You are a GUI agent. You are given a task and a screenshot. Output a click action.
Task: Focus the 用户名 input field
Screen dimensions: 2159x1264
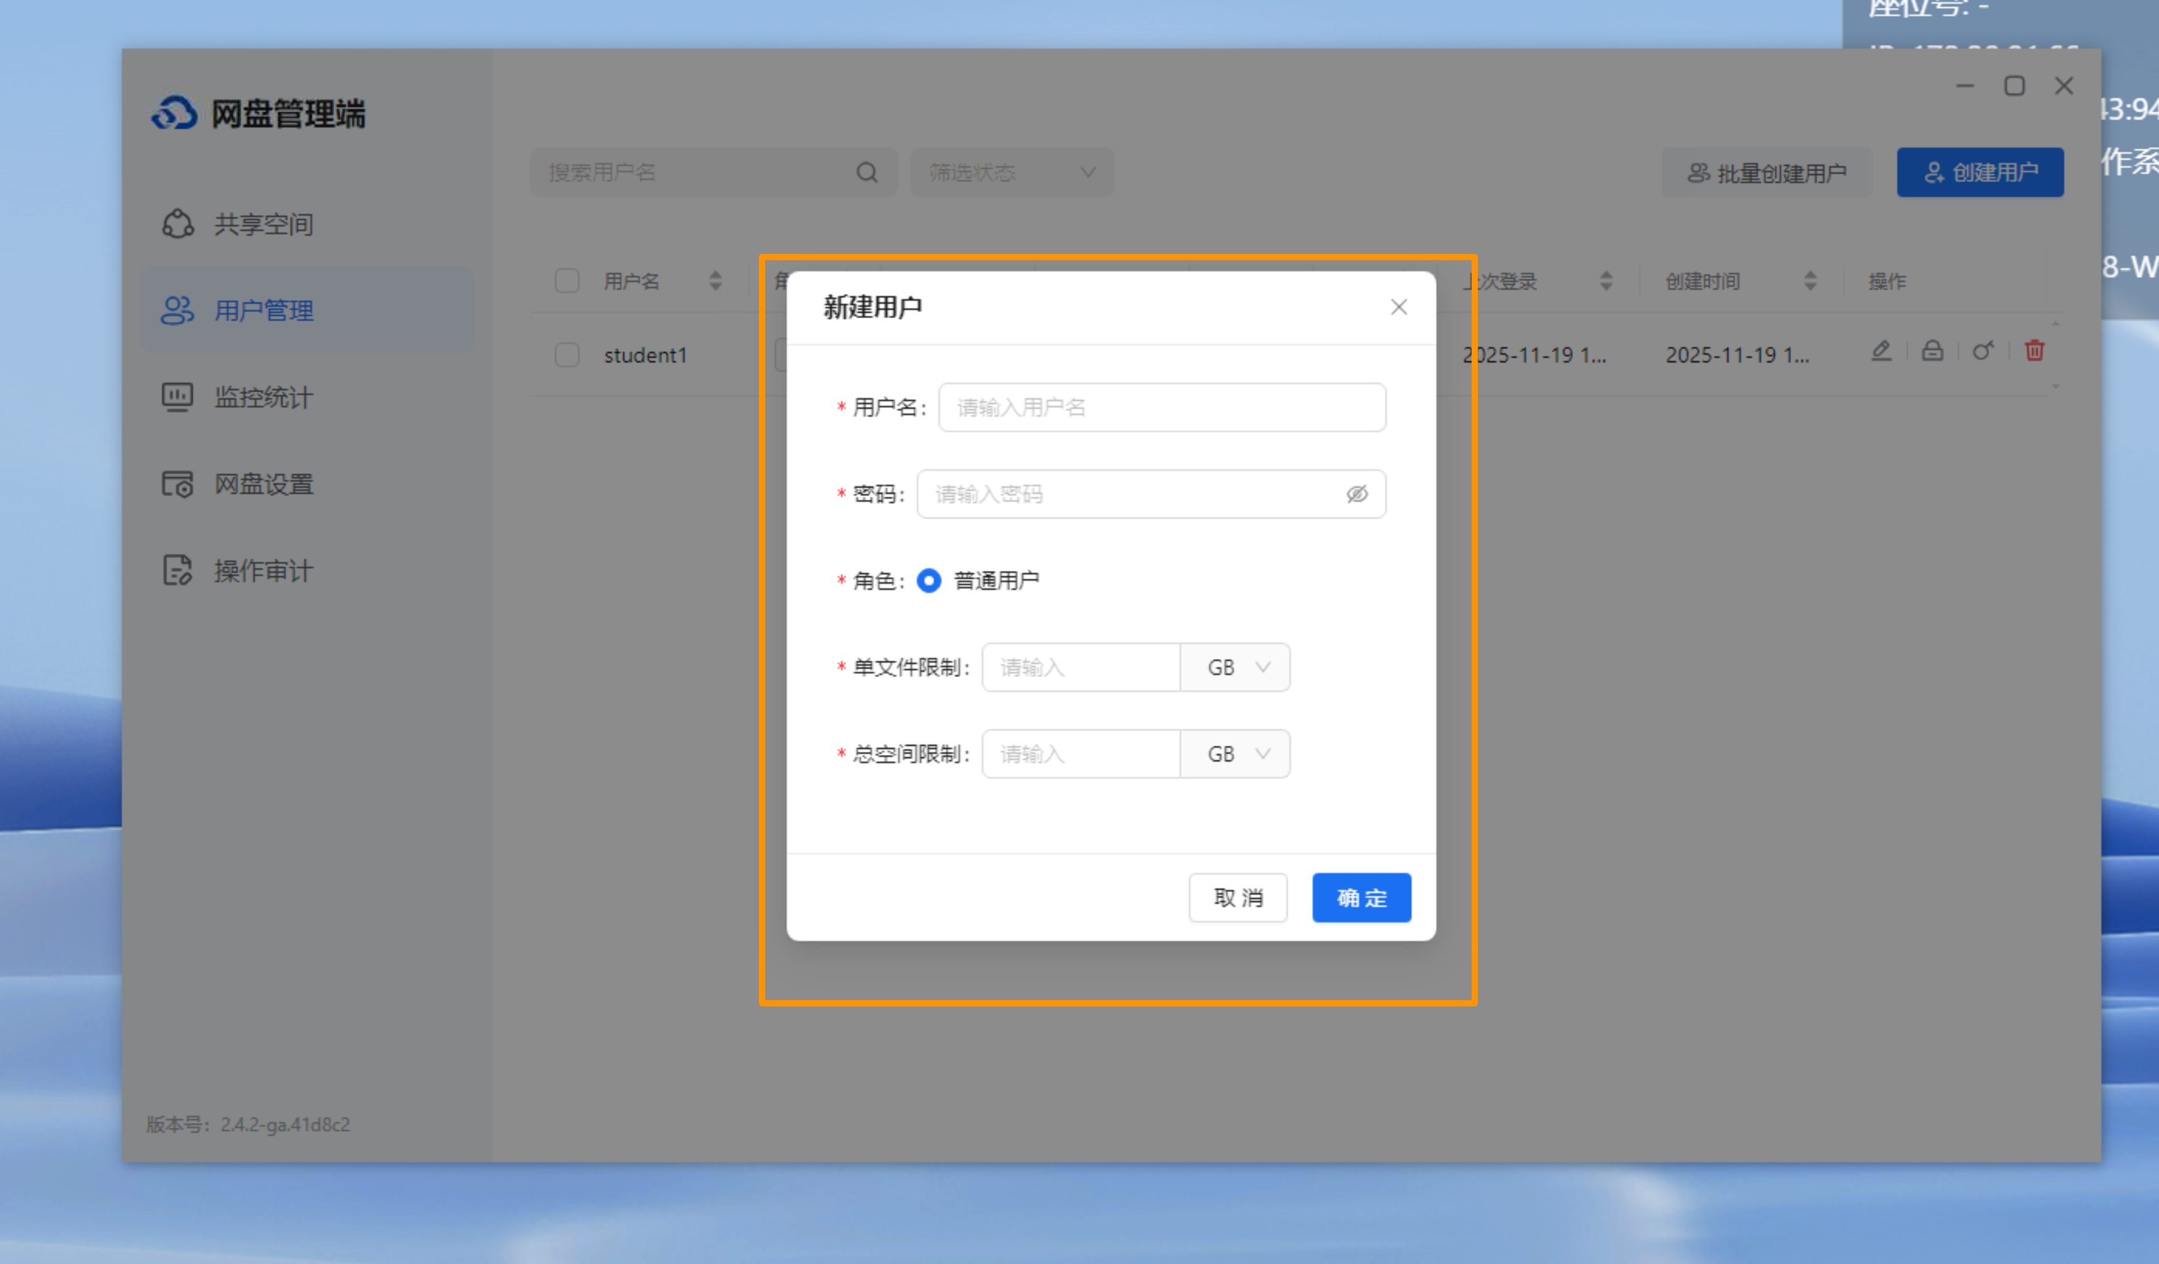point(1161,407)
